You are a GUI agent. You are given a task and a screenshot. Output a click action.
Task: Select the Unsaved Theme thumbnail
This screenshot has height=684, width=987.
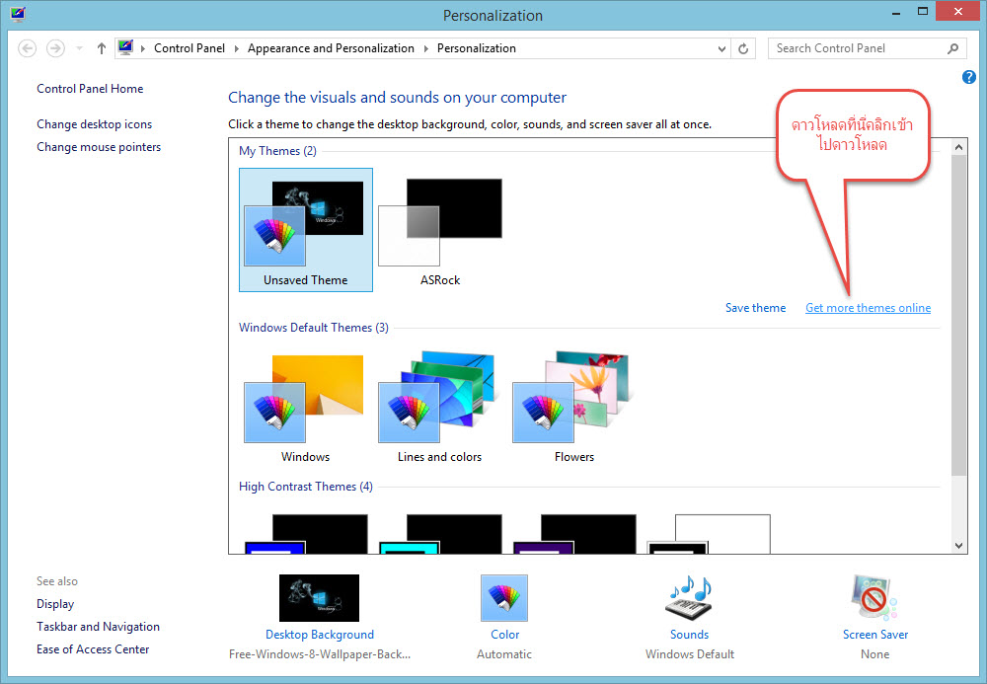pyautogui.click(x=306, y=230)
